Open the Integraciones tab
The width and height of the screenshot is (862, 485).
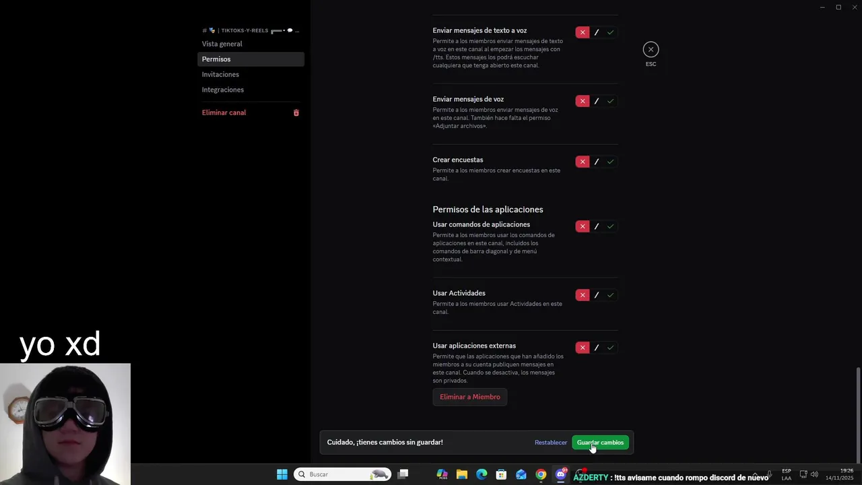tap(251, 90)
